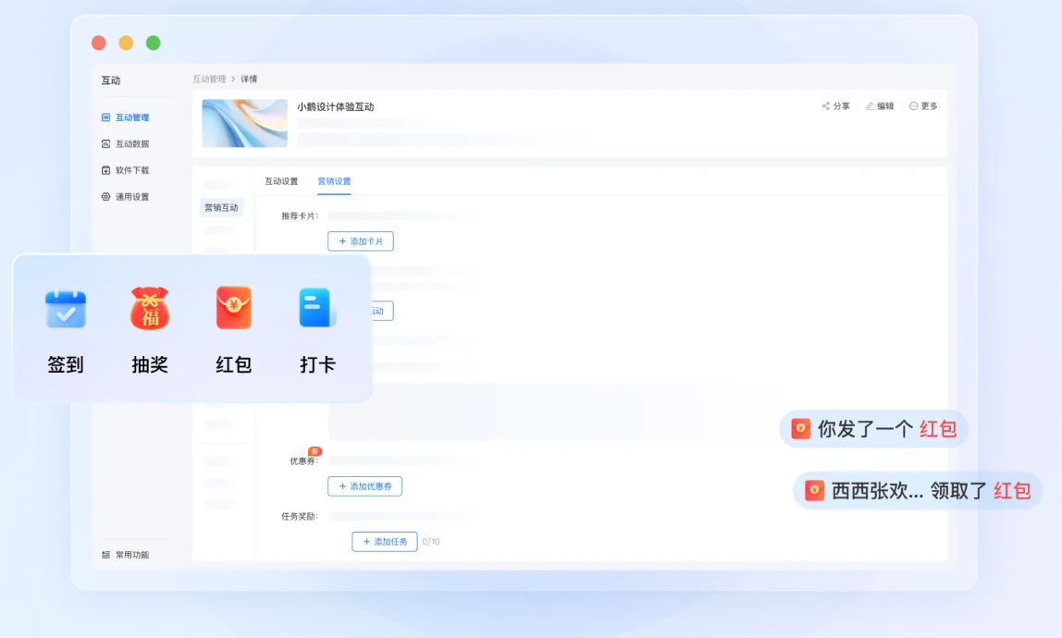1062x638 pixels.
Task: Click the 添加卡片 add card button
Action: point(361,240)
